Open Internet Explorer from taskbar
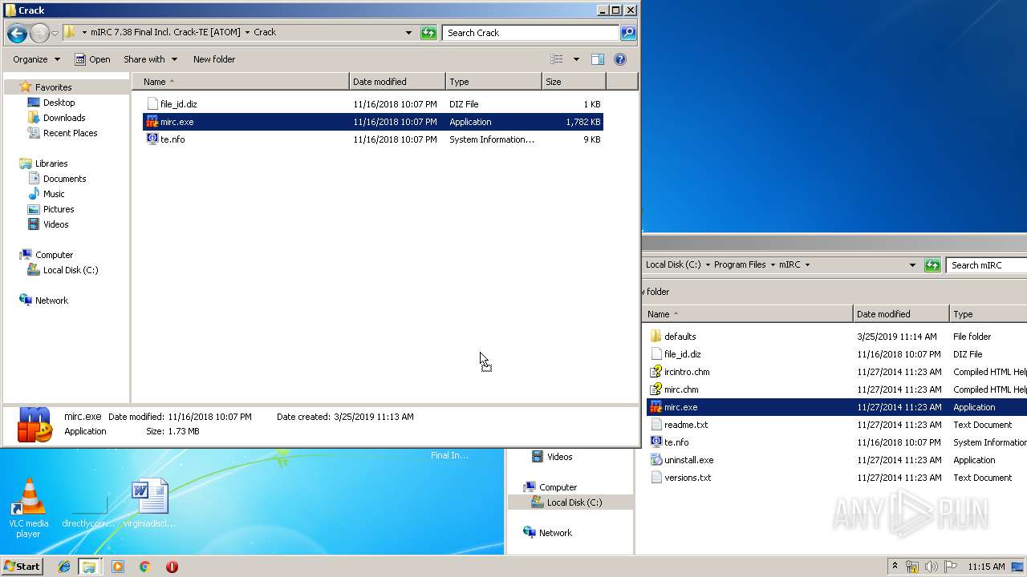The width and height of the screenshot is (1027, 577). (64, 567)
